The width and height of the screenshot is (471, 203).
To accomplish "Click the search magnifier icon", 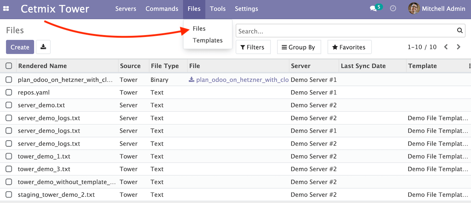I will (460, 31).
